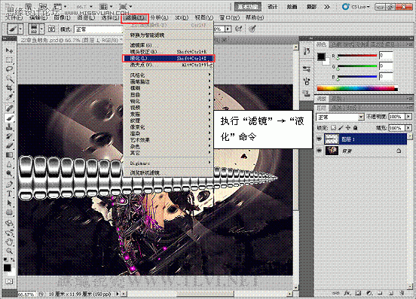This screenshot has height=299, width=416.
Task: Open the 滤镜库 filter gallery item
Action: [x=170, y=45]
